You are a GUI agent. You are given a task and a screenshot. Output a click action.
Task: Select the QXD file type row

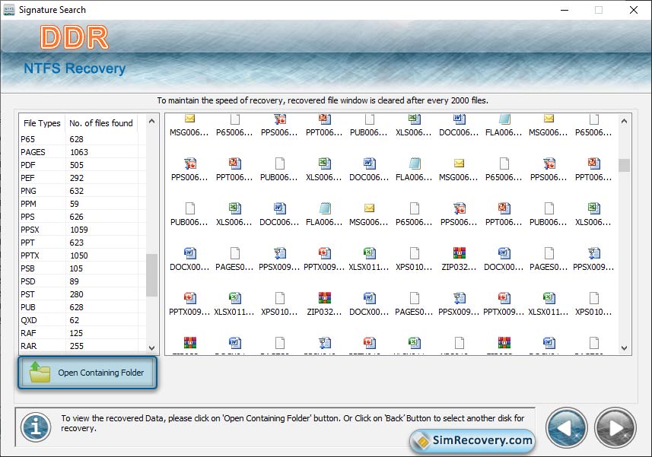83,320
